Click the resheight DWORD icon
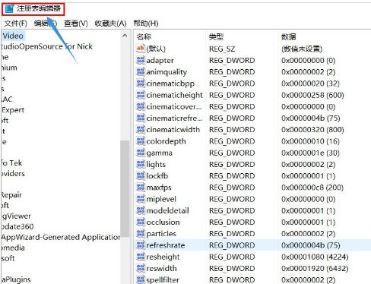 coord(141,257)
